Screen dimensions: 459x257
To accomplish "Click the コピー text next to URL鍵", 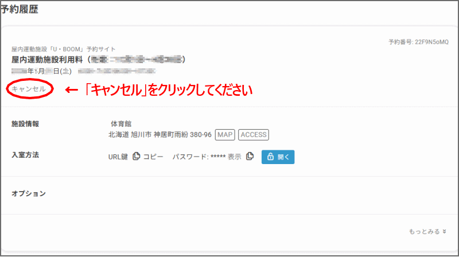I will pyautogui.click(x=153, y=157).
